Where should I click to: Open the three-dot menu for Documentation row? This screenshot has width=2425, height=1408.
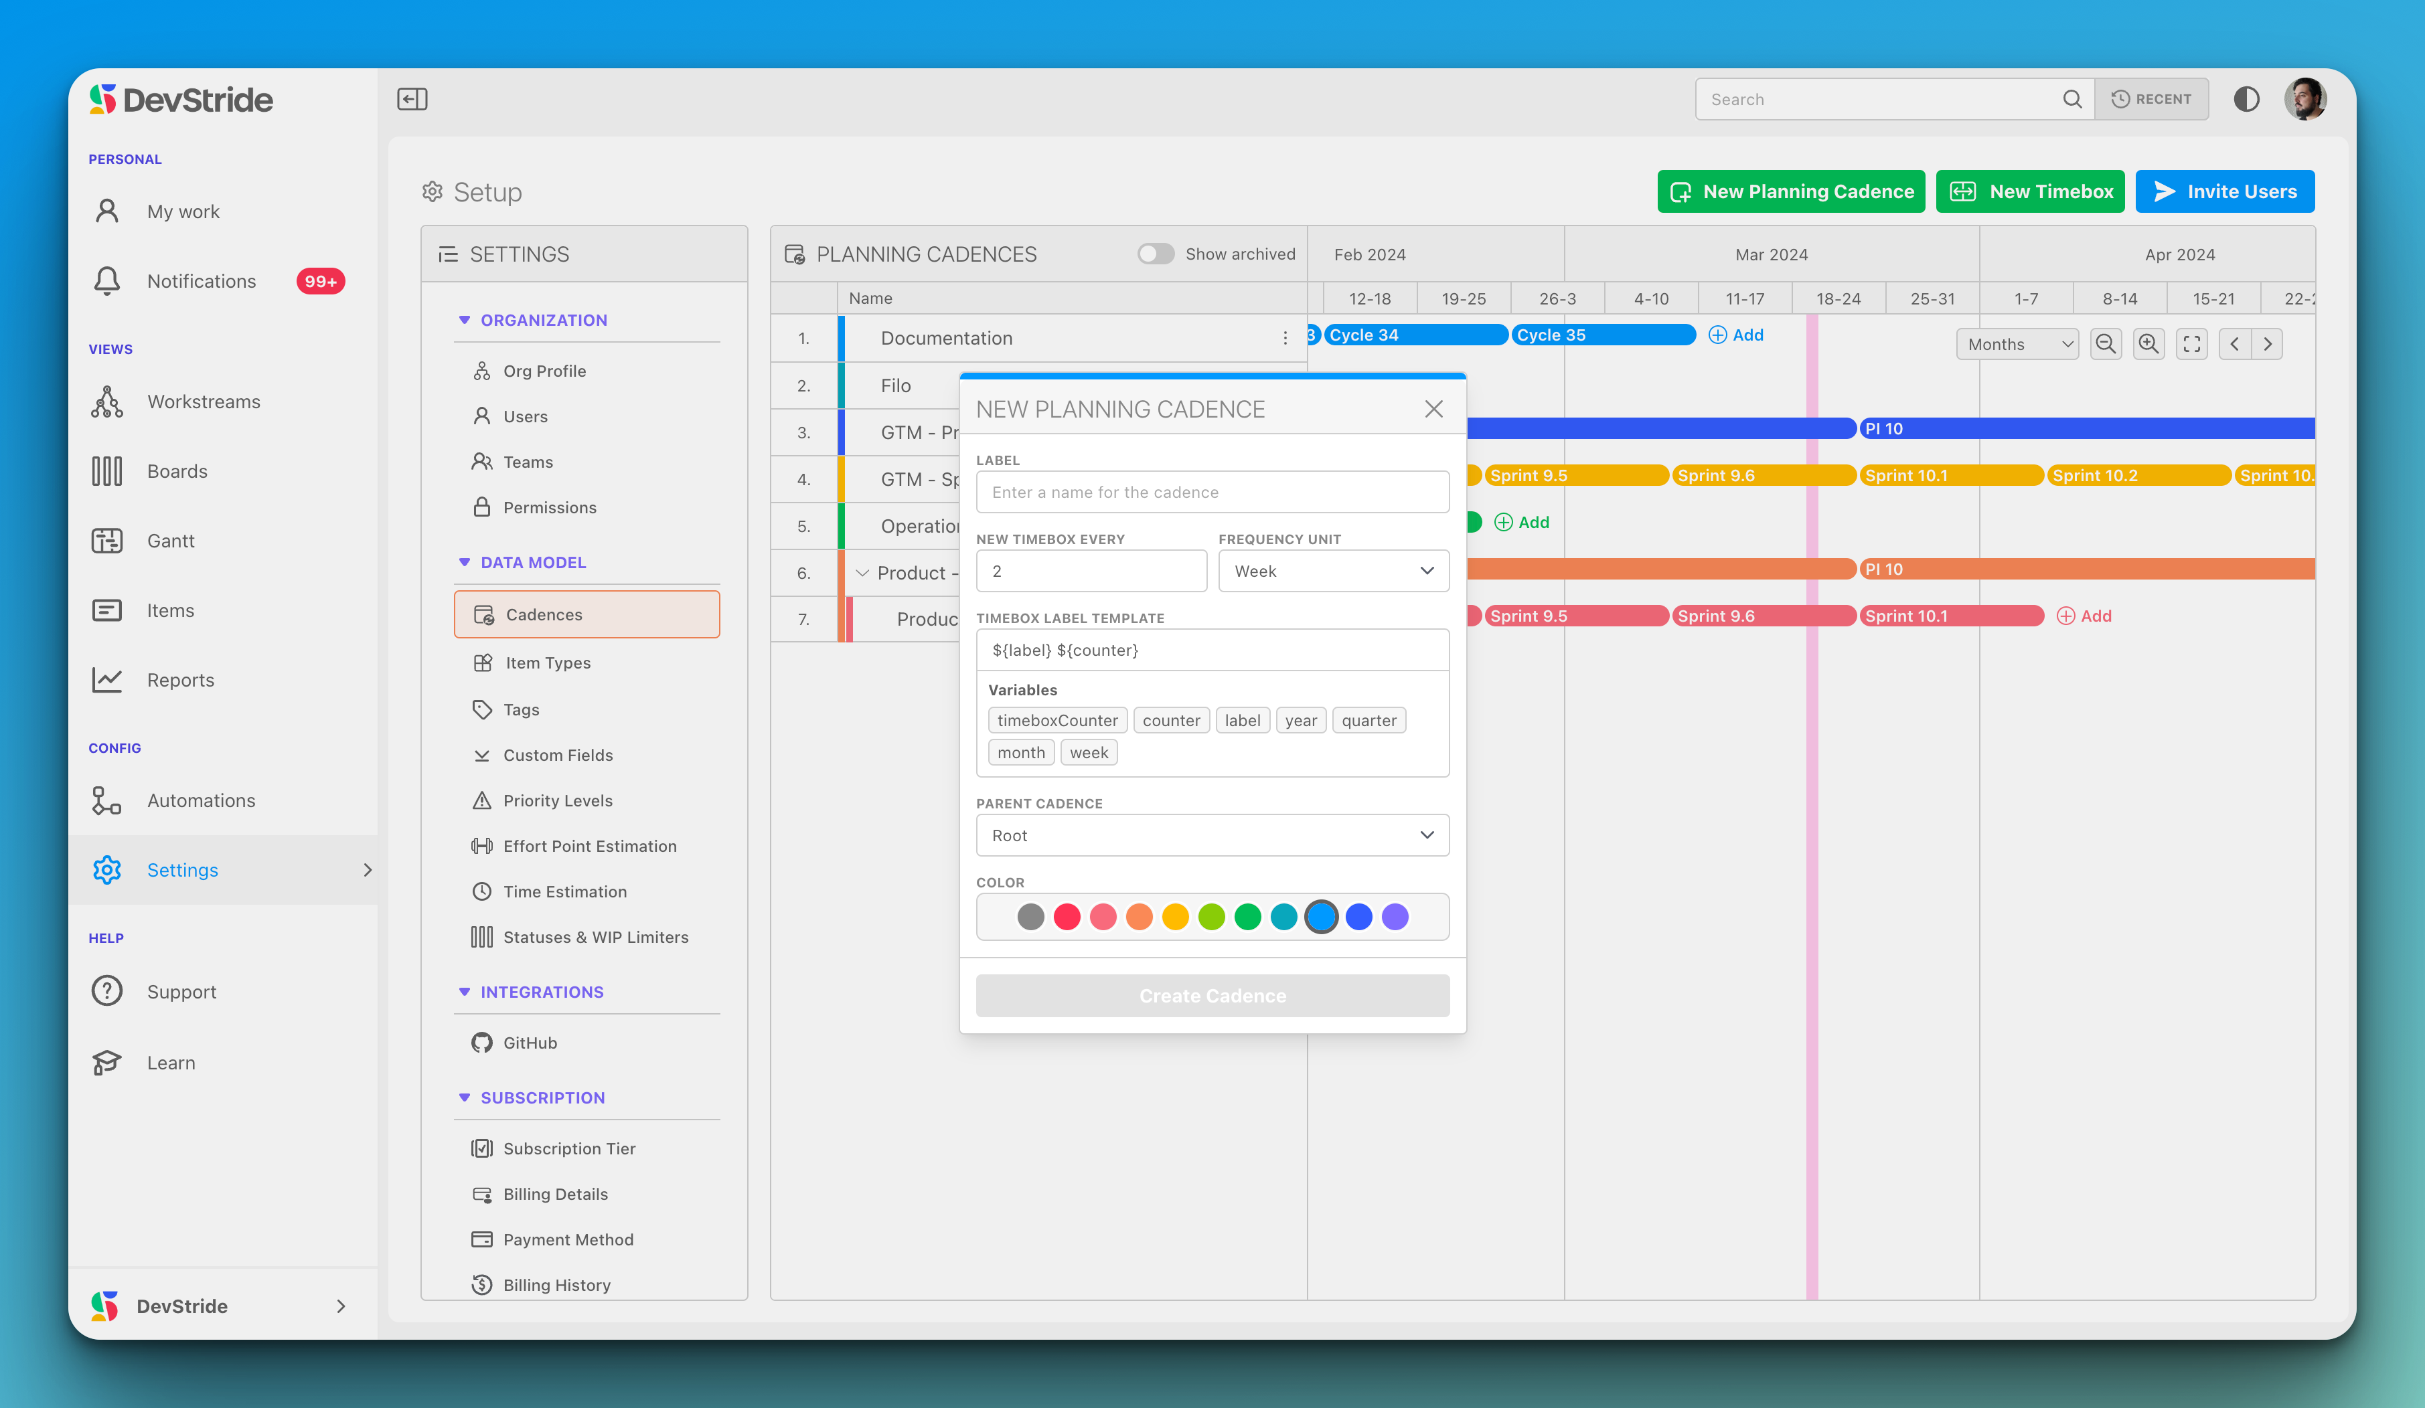pyautogui.click(x=1285, y=339)
